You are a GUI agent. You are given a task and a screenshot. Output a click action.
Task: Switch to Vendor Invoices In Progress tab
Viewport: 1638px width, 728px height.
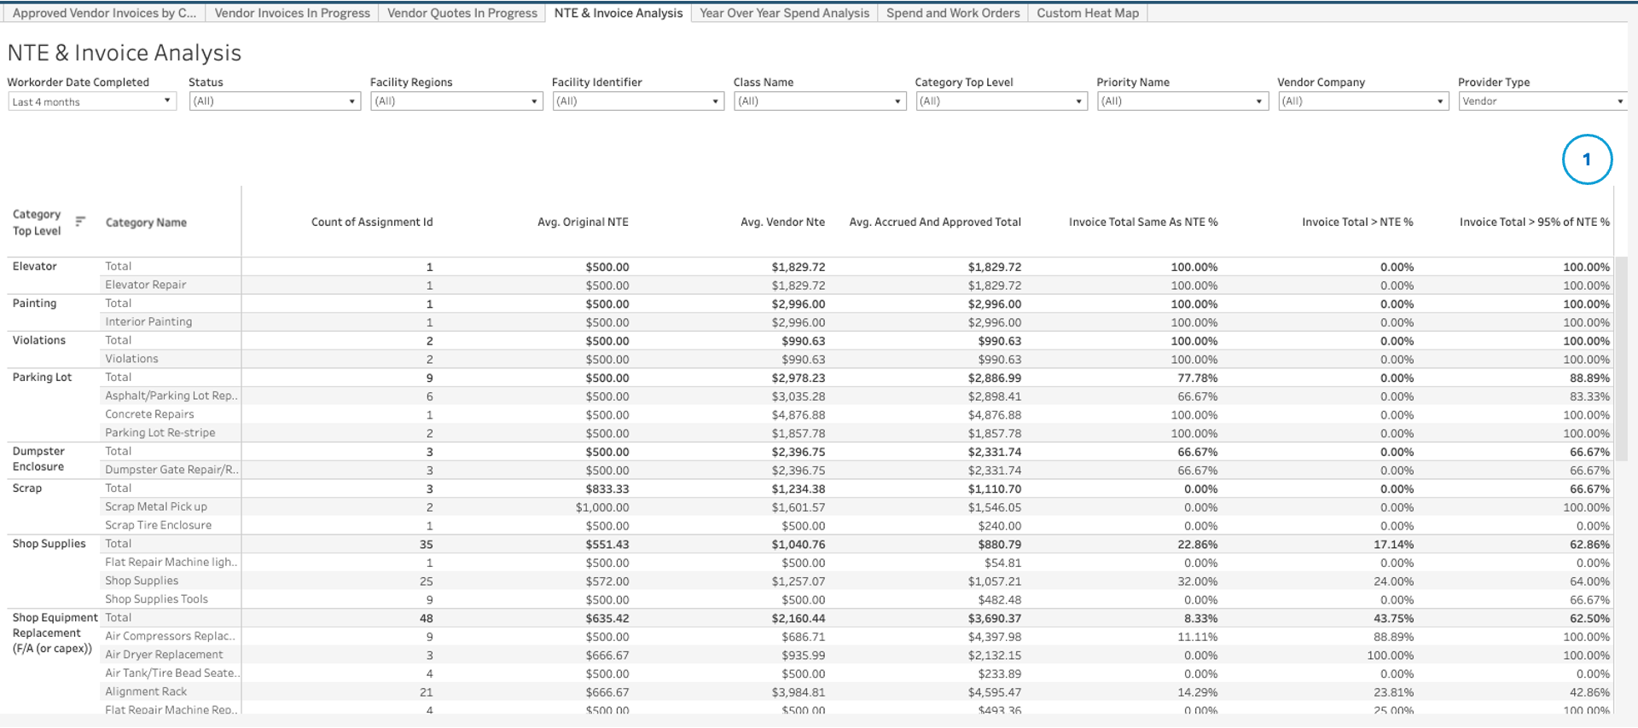(292, 13)
